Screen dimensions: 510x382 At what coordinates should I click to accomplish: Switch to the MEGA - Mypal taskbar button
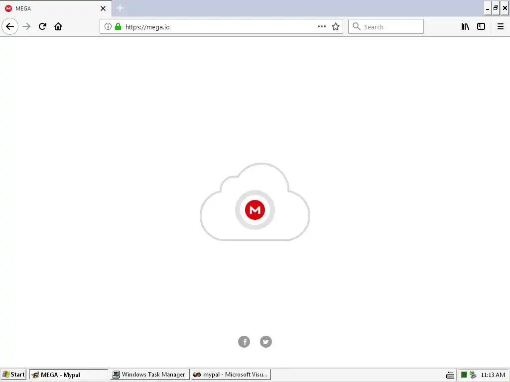click(68, 375)
